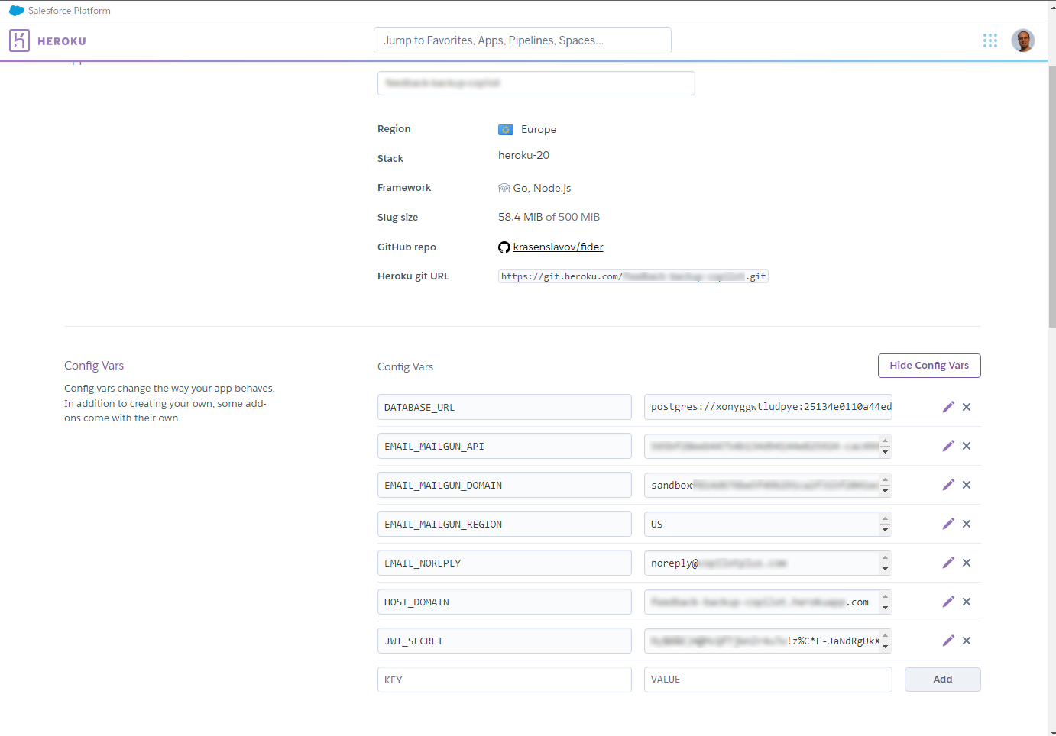Click the page vertical scrollbar
Image resolution: width=1056 pixels, height=736 pixels.
click(x=1051, y=199)
